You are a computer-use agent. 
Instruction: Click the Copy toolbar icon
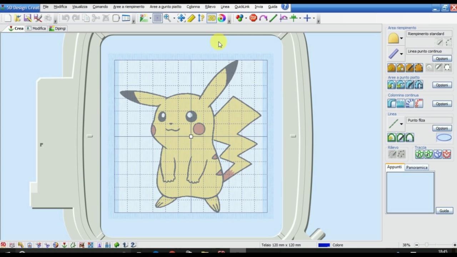86,18
